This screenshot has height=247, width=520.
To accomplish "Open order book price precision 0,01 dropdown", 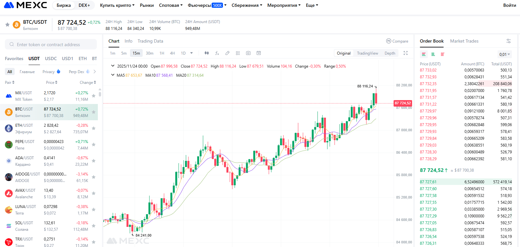I will click(x=504, y=54).
